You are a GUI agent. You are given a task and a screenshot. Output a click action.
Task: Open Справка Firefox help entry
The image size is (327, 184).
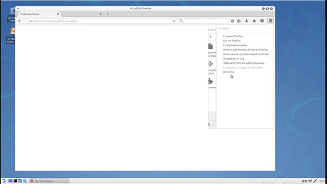coord(233,36)
